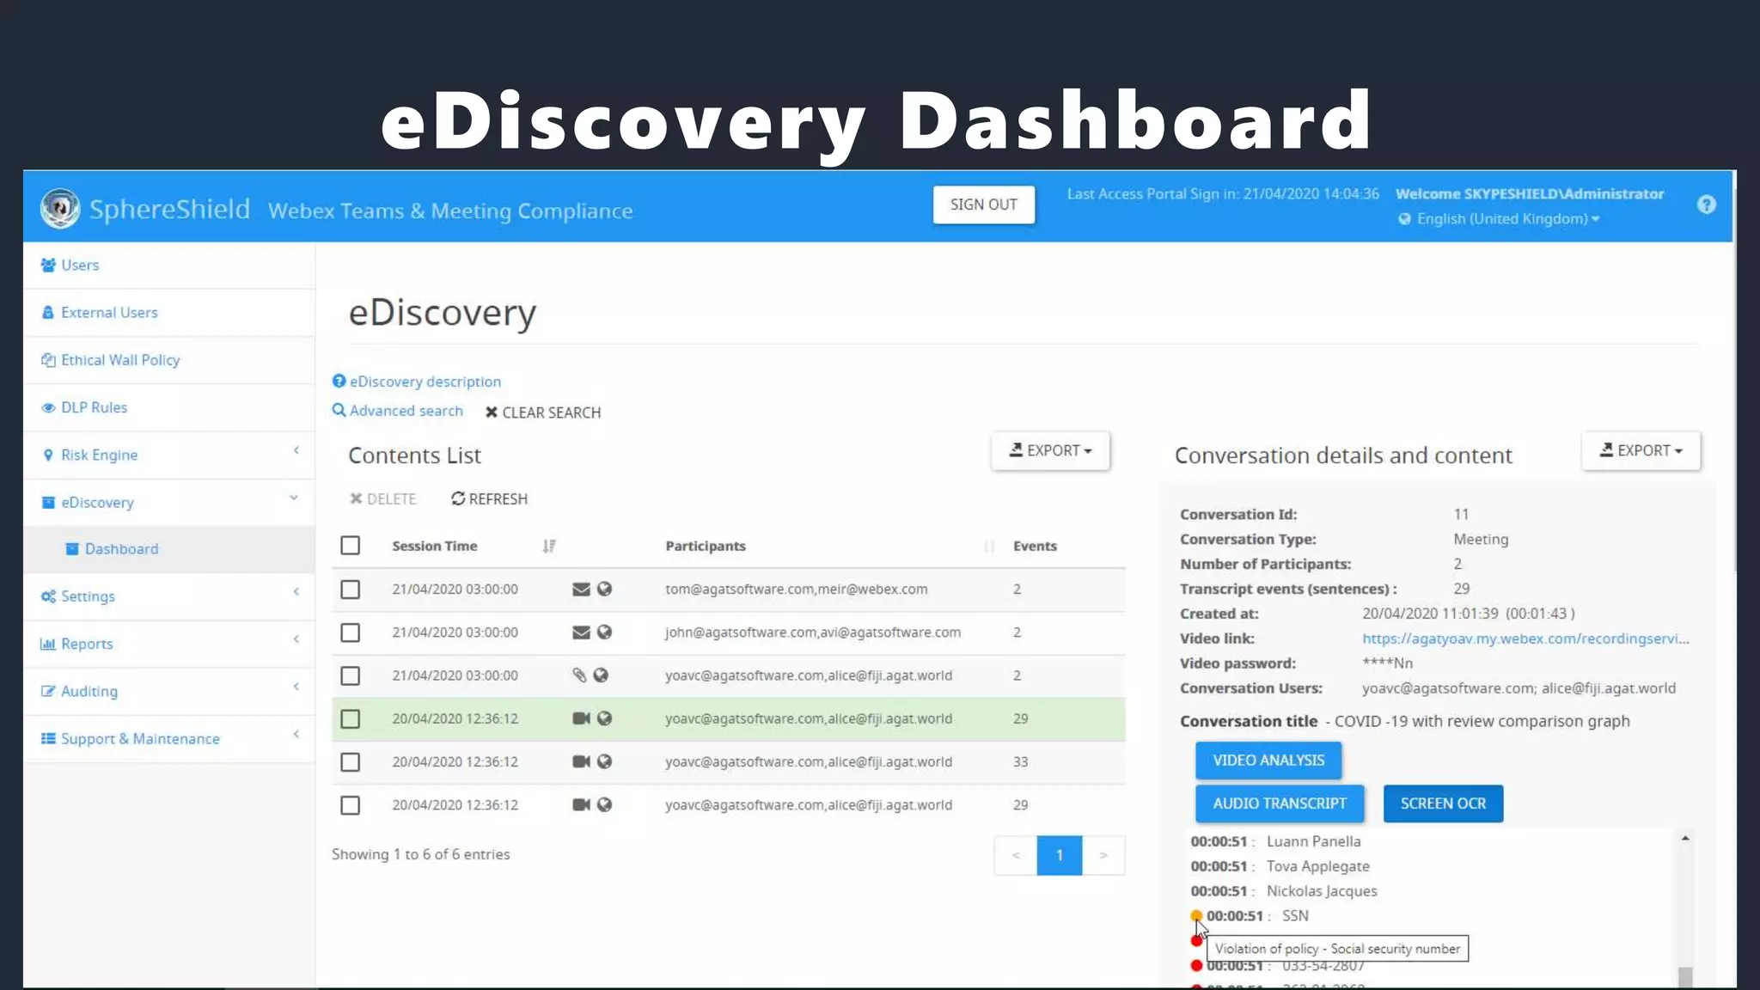Click the DELETE button
The width and height of the screenshot is (1760, 990).
point(382,499)
